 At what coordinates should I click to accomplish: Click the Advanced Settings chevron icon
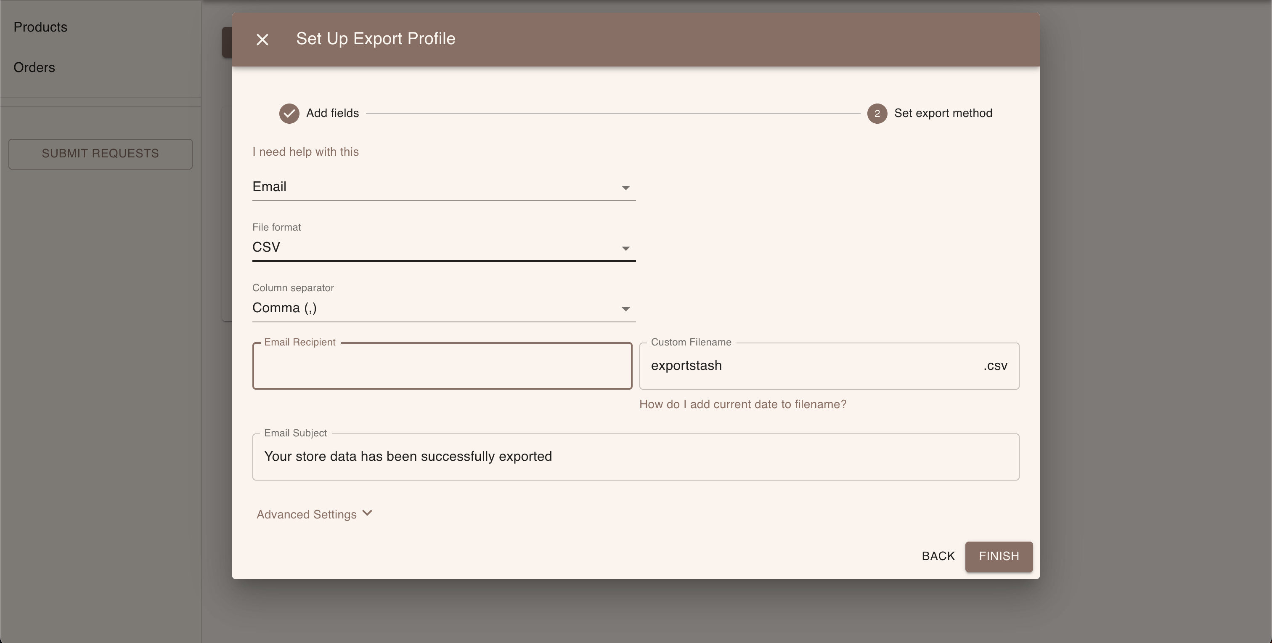tap(367, 513)
